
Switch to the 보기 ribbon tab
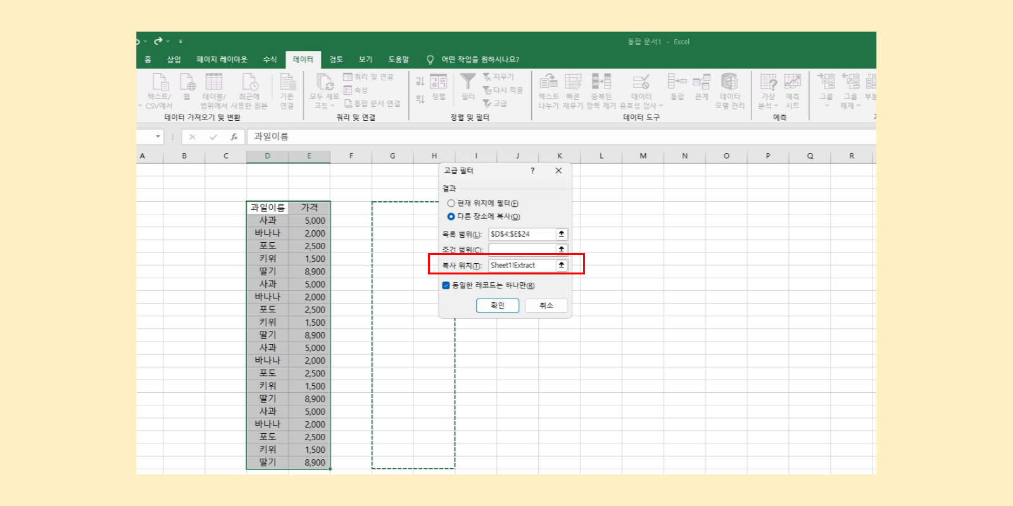(x=366, y=59)
